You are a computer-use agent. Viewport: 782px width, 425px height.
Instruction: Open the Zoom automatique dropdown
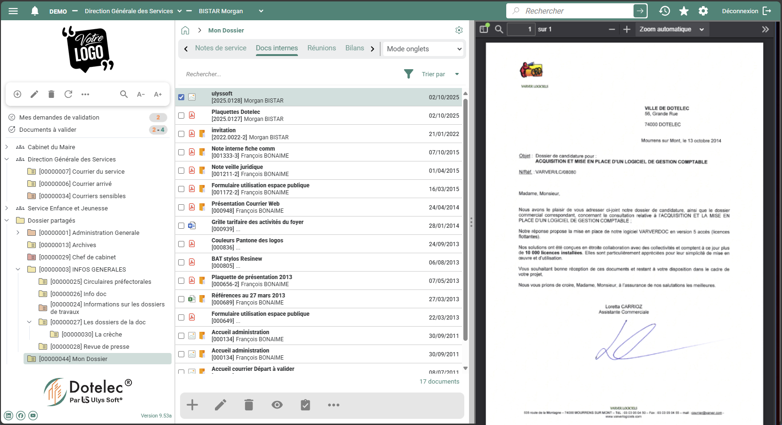(x=671, y=29)
